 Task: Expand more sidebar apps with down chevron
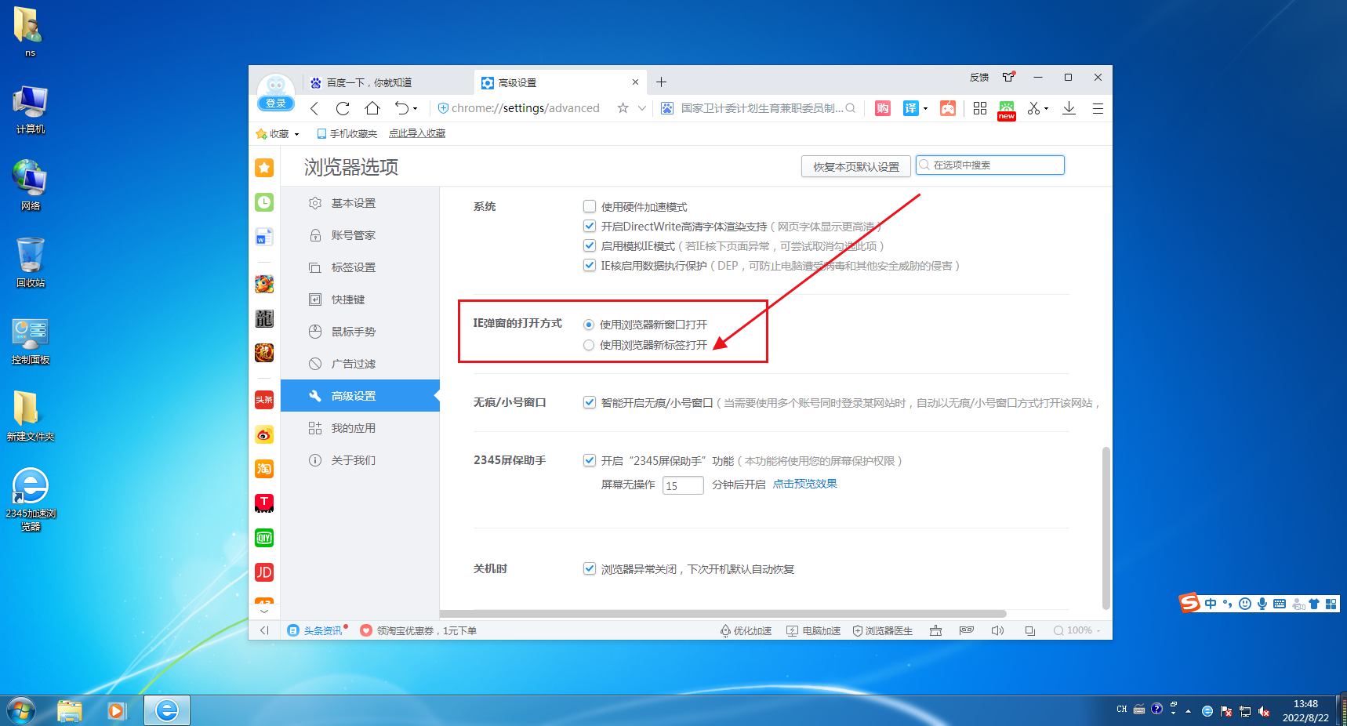(264, 611)
